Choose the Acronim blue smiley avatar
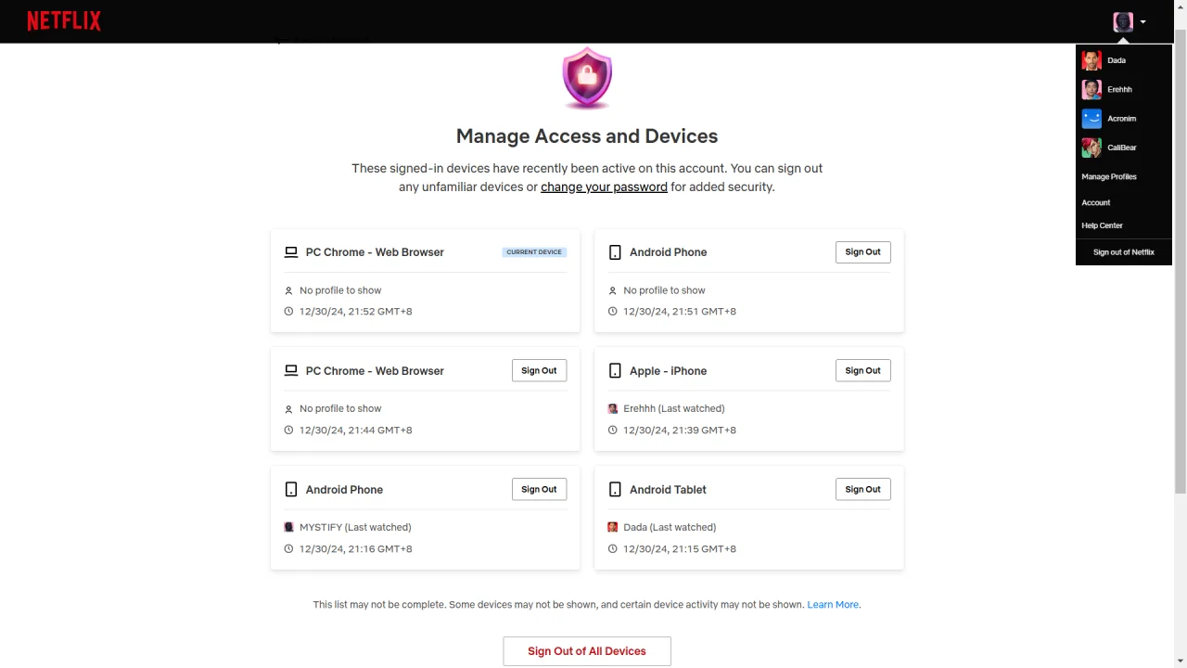The image size is (1187, 668). pos(1091,119)
